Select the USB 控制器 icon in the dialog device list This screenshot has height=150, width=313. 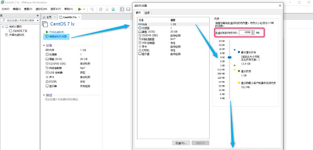click(140, 43)
